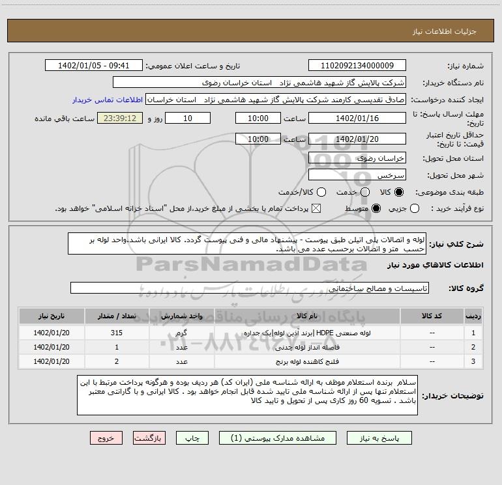Click the شماره نیاز field 1102092134000009

coord(357,66)
